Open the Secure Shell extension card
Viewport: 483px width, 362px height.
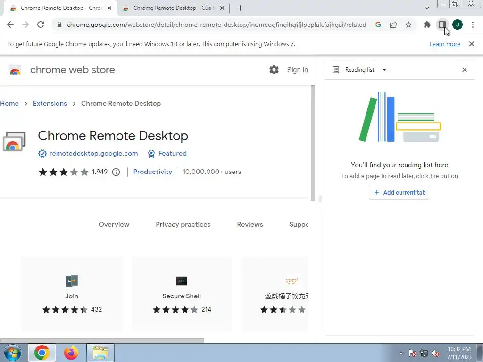182,294
